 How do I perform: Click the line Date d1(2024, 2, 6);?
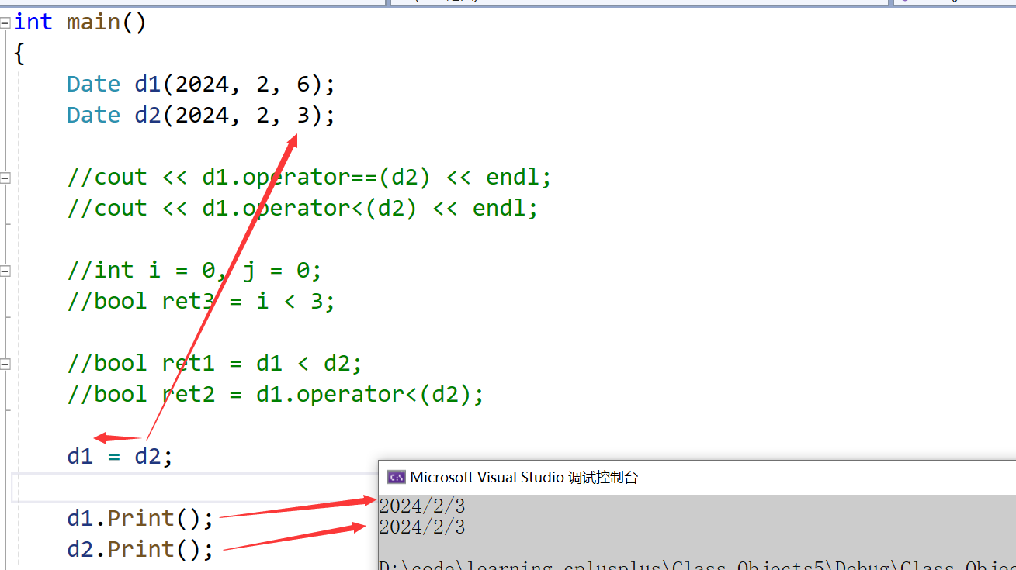201,84
